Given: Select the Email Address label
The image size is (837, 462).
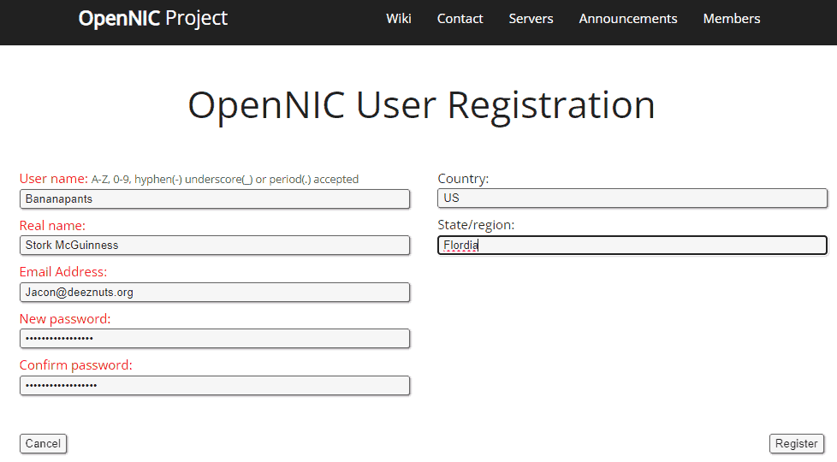Looking at the screenshot, I should click(x=63, y=272).
